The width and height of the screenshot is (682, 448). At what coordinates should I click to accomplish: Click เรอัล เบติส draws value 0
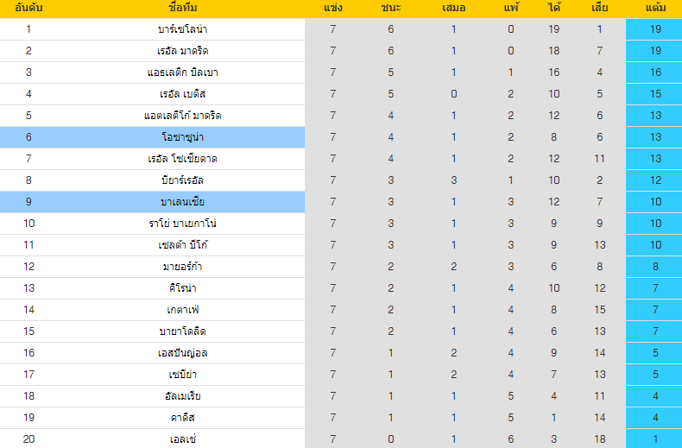pyautogui.click(x=453, y=94)
